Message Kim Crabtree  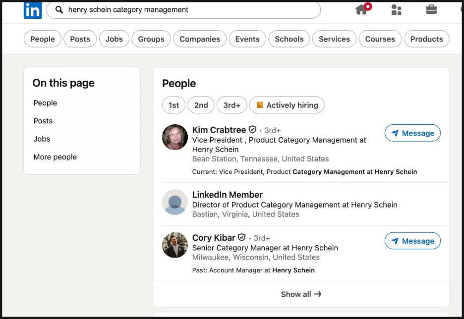[412, 133]
